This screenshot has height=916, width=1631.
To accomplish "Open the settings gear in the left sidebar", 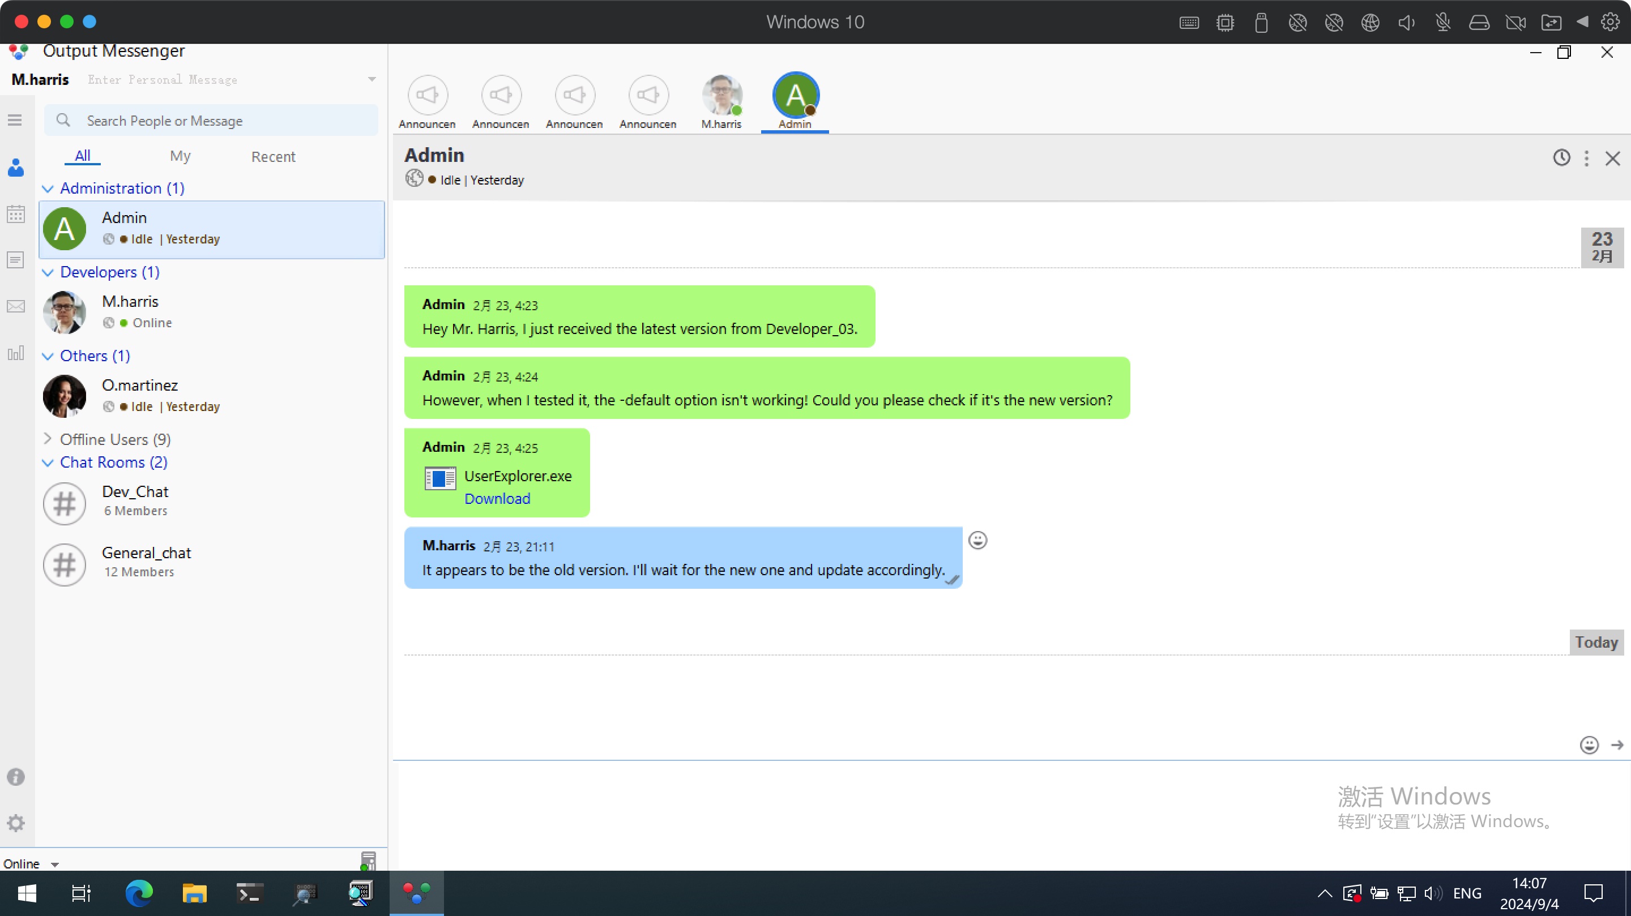I will pos(16,823).
